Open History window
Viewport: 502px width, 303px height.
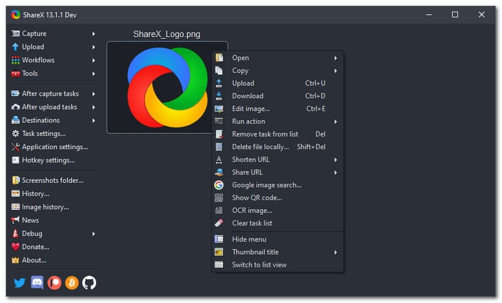tap(53, 194)
